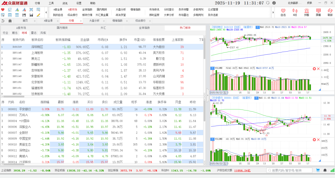Open the 设置 menu

pos(79,3)
